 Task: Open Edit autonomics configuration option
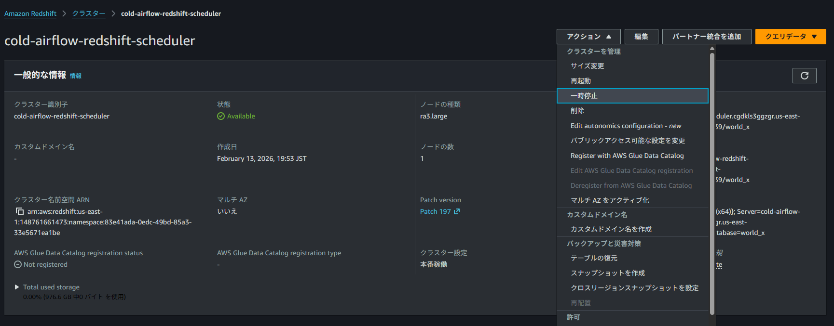tap(626, 126)
